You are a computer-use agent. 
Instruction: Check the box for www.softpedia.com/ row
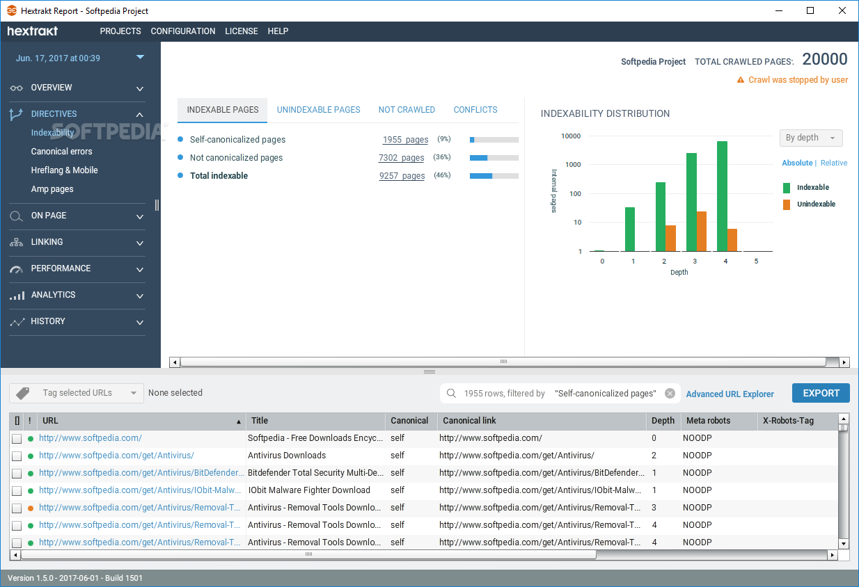point(17,439)
